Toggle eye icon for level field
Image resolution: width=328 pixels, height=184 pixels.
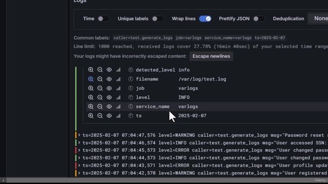[109, 97]
